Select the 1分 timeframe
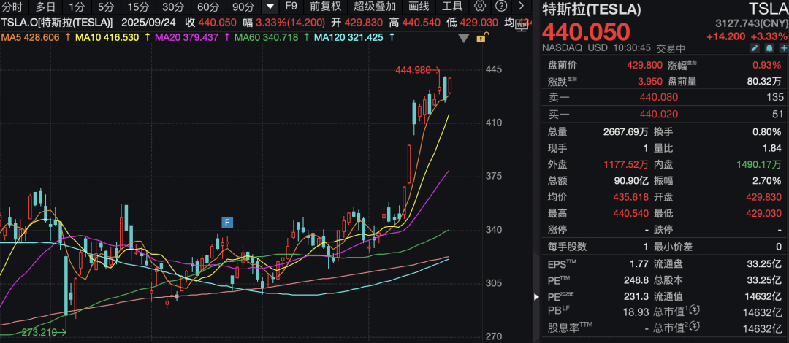Viewport: 789px width, 343px height. (x=77, y=7)
